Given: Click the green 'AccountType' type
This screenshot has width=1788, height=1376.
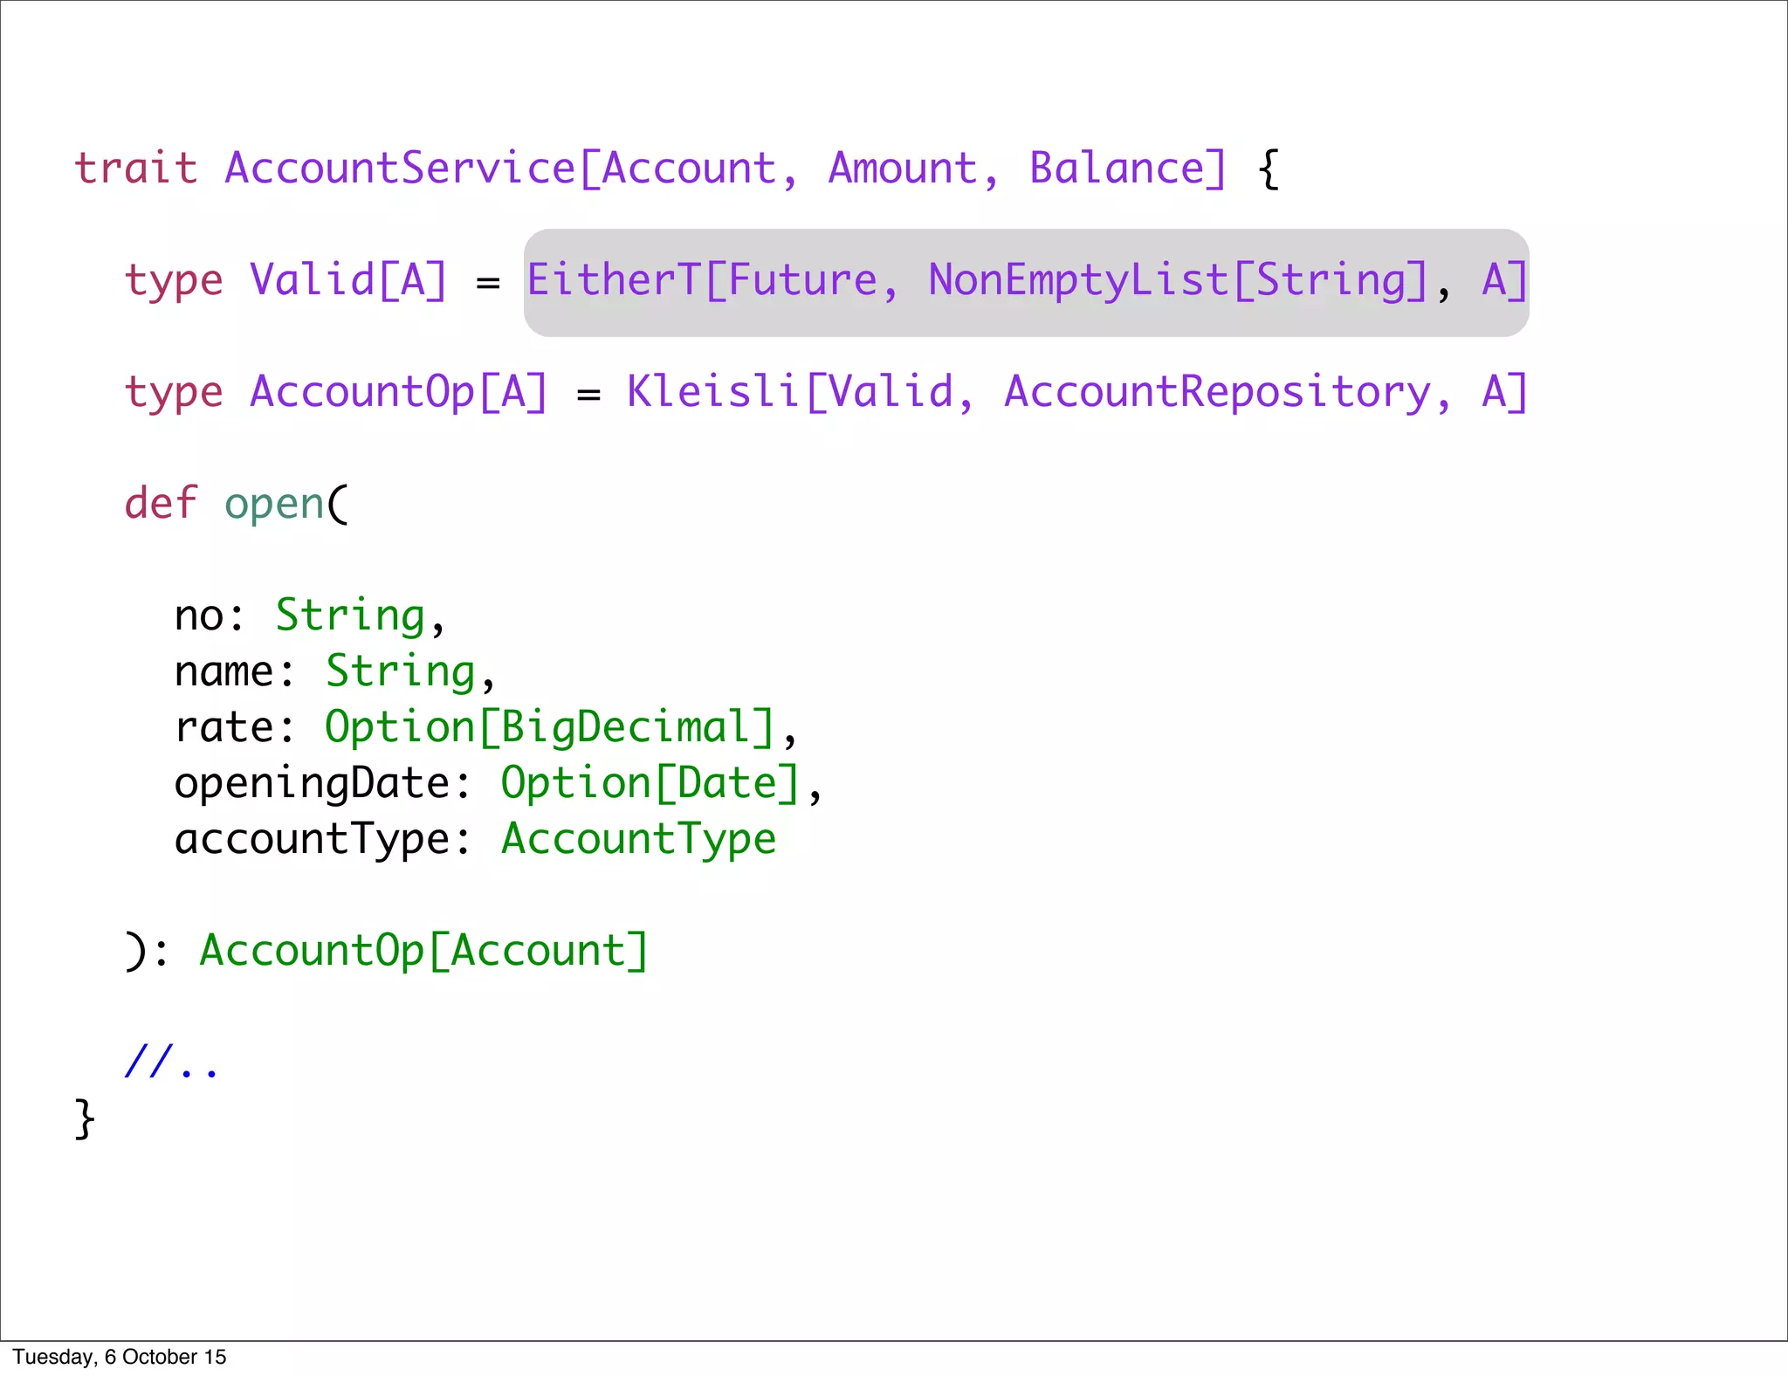Looking at the screenshot, I should [639, 840].
